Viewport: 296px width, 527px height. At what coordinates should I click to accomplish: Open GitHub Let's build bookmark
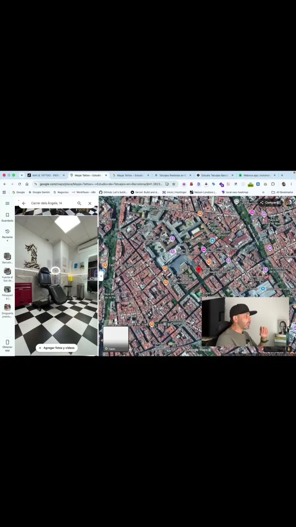pyautogui.click(x=113, y=192)
